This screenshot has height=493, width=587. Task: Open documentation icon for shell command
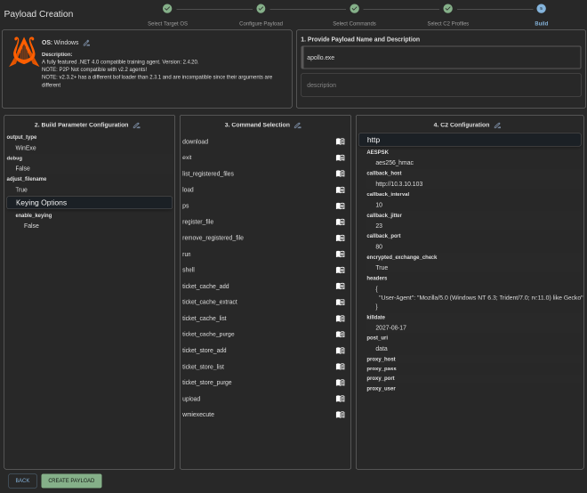point(340,270)
